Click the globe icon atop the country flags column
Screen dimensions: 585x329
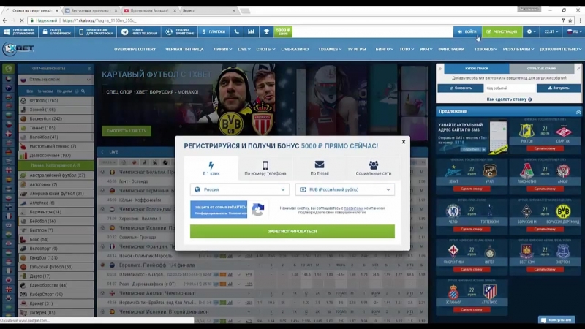click(x=8, y=68)
